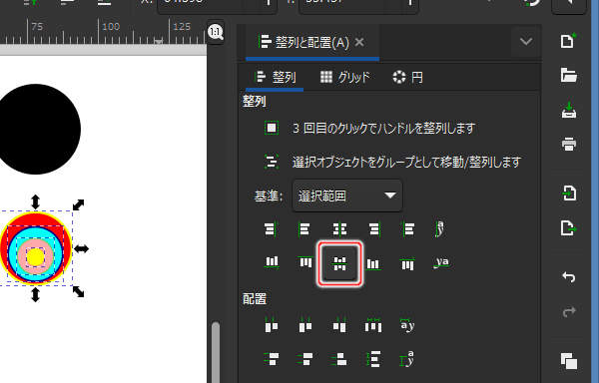Switch to the グリッド sub-tab
The image size is (599, 383).
(345, 78)
